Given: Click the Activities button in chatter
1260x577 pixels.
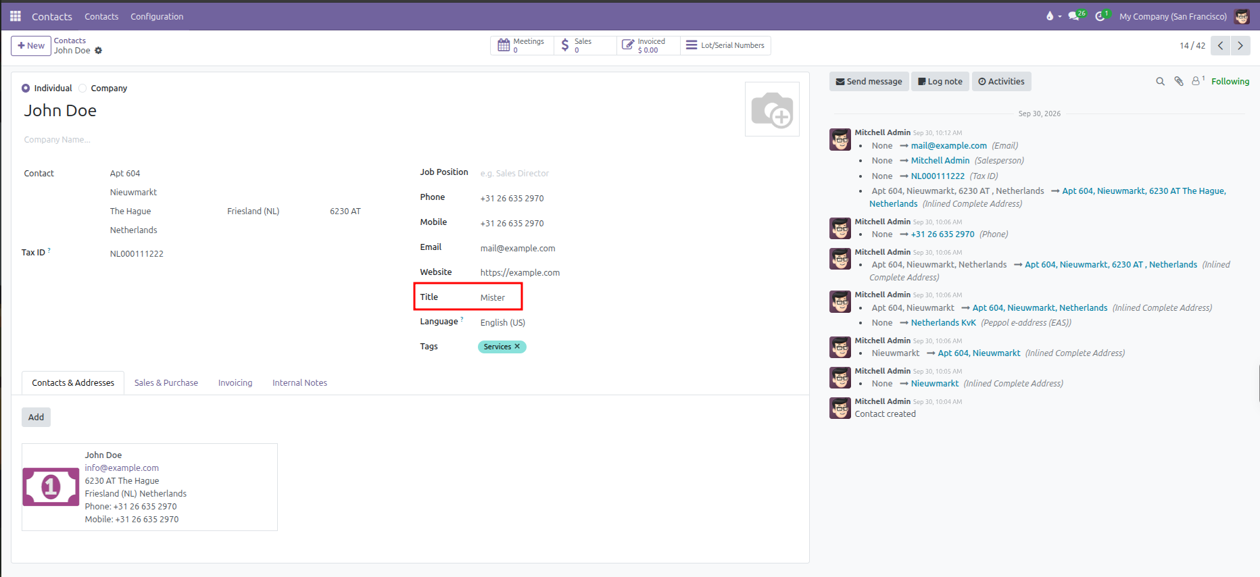Looking at the screenshot, I should coord(1001,82).
